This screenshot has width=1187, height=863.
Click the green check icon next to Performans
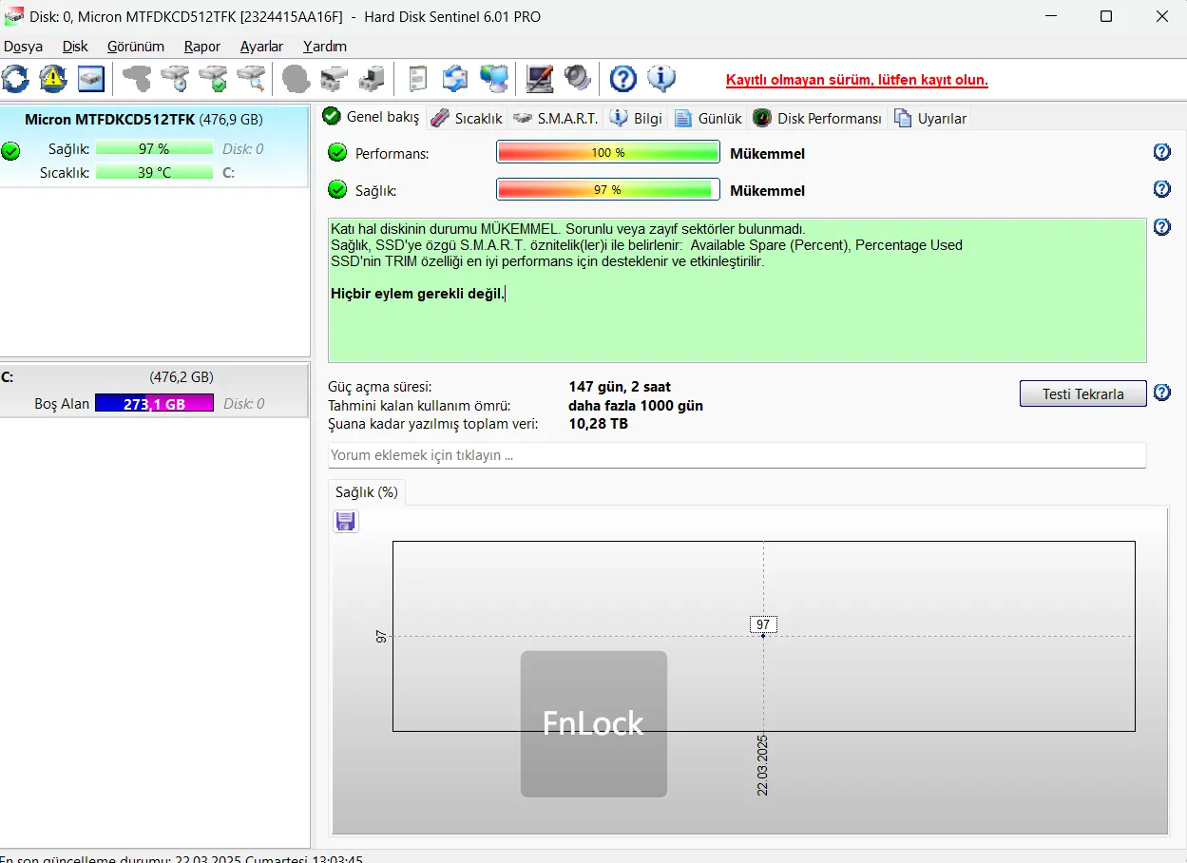coord(337,152)
